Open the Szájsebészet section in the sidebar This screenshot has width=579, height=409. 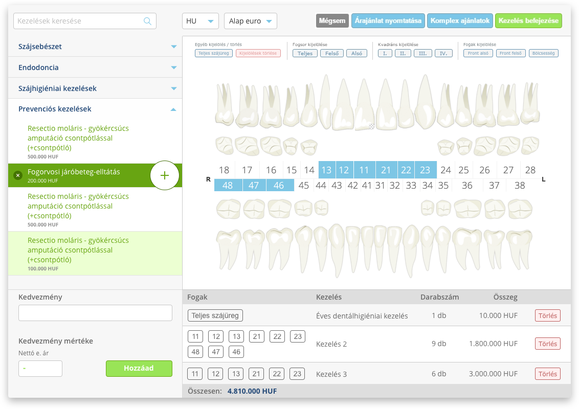(95, 46)
